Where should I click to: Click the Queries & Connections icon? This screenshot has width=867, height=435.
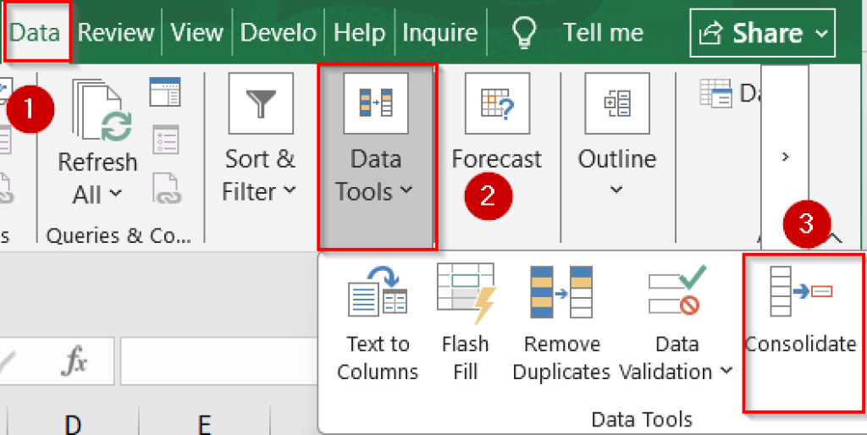point(164,91)
